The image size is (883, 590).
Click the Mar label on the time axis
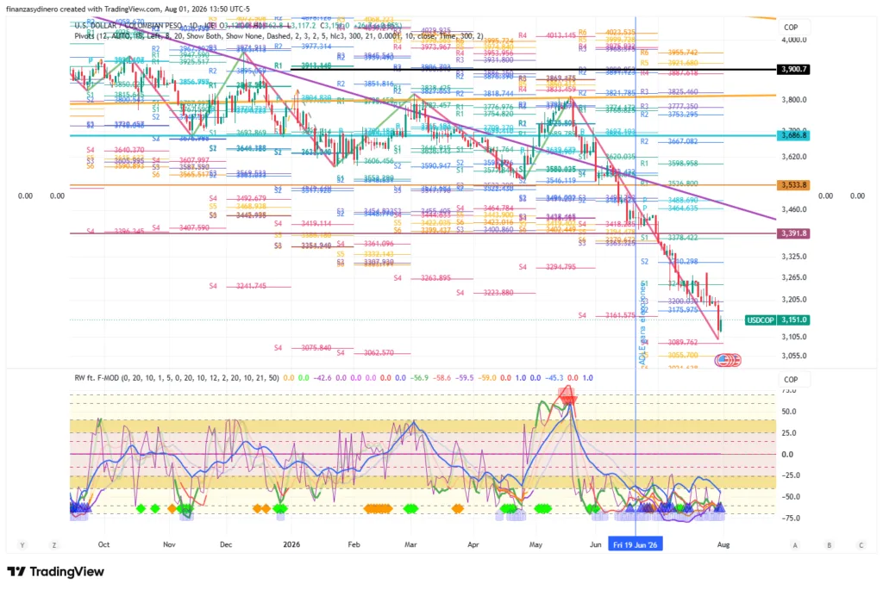click(410, 544)
